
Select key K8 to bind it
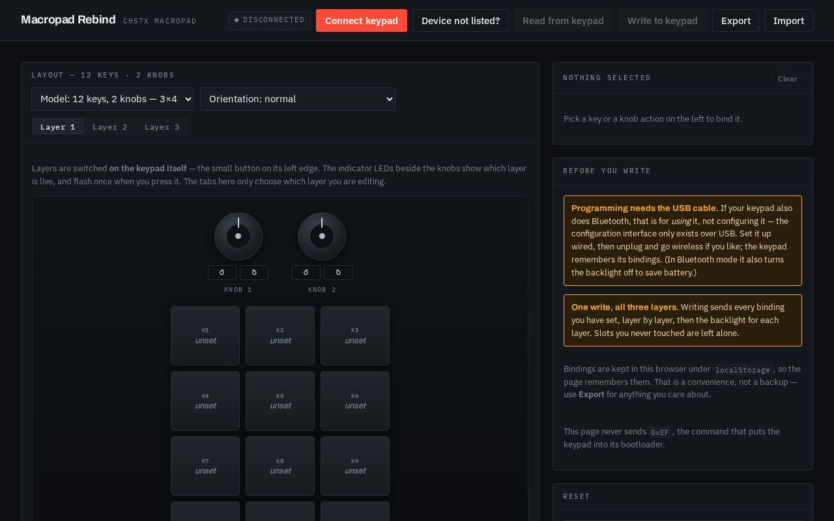pos(280,466)
